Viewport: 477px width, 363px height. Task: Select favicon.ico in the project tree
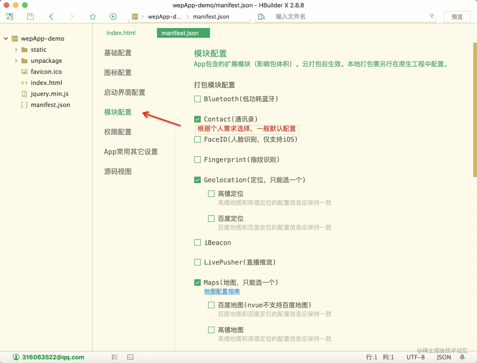(x=46, y=72)
